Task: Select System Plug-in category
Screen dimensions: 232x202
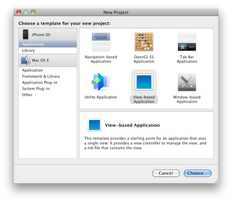Action: tap(48, 89)
